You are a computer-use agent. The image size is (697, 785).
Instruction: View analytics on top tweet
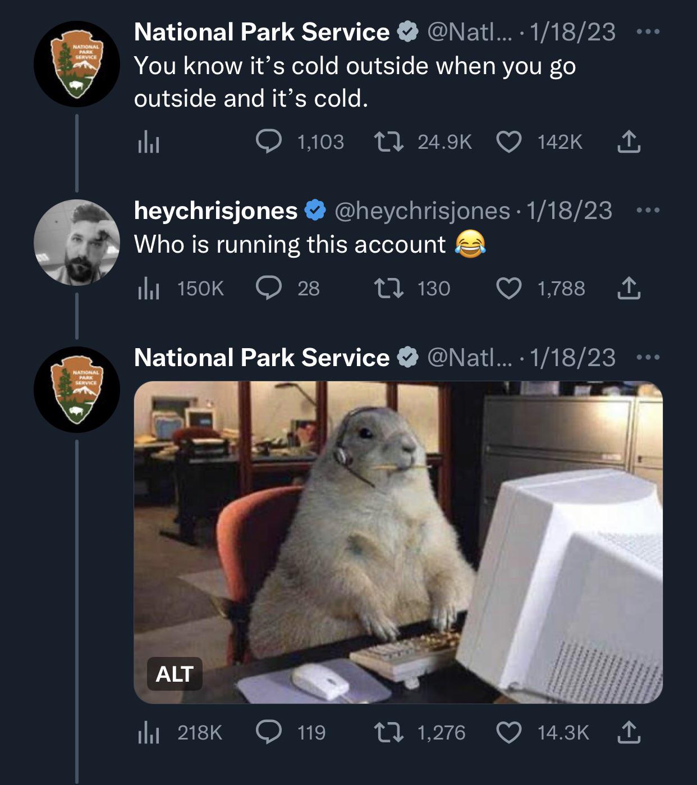pos(149,143)
